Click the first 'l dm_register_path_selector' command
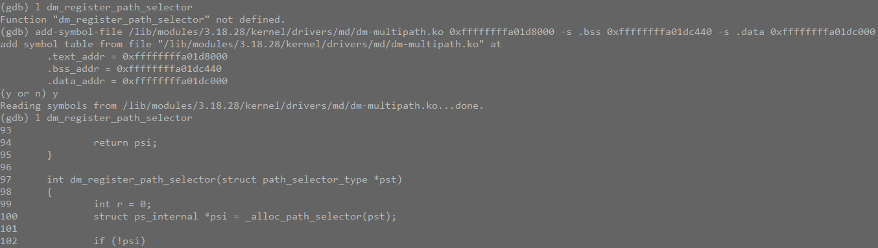Screen dimensions: 878x248 pyautogui.click(x=114, y=8)
